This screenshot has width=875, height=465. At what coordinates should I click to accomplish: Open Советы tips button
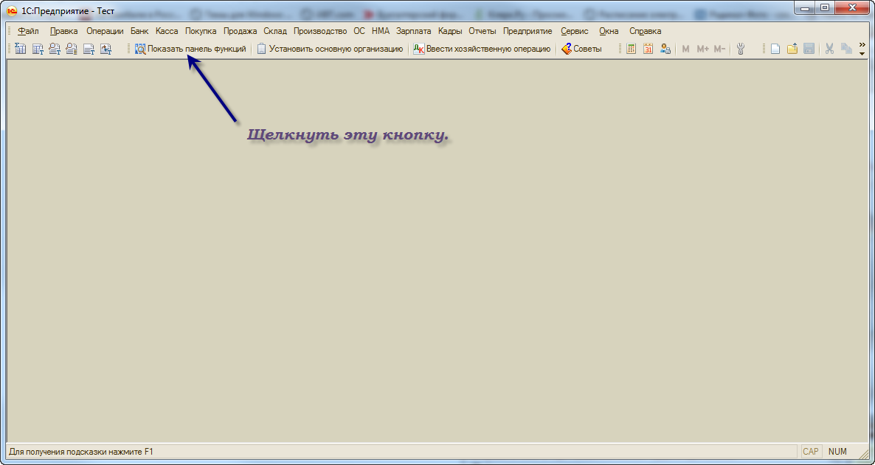click(581, 49)
